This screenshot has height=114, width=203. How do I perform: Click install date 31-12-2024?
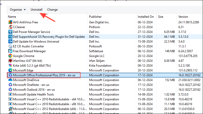coord(145,37)
